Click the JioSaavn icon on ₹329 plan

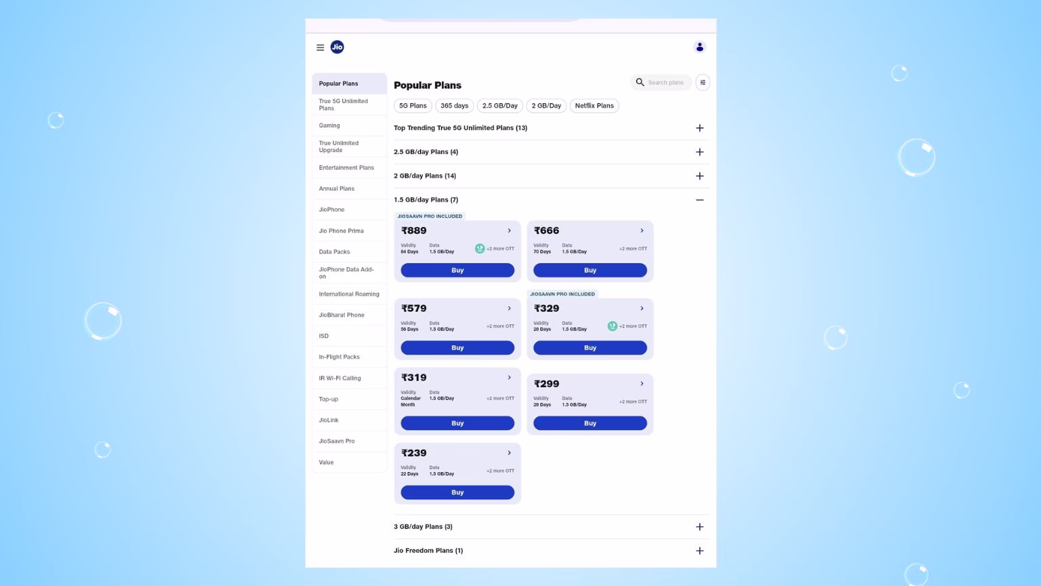[x=612, y=326]
